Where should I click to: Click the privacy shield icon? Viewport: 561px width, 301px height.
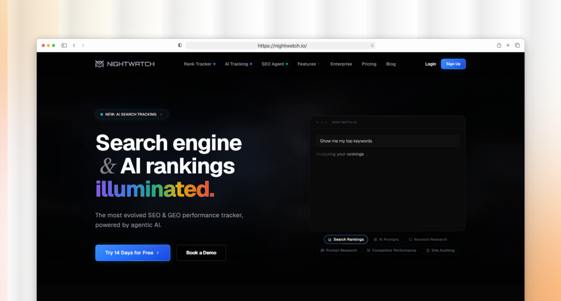pos(180,45)
